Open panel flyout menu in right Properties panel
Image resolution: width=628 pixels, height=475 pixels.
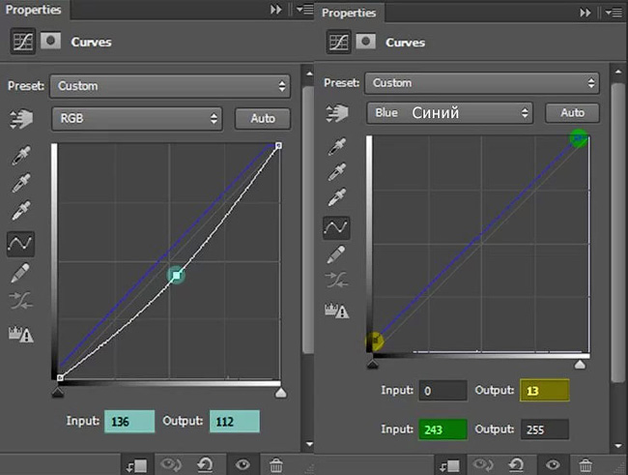point(614,13)
